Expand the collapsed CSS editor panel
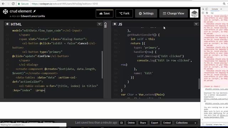Viewport: 228px width, 128px height. (105, 25)
